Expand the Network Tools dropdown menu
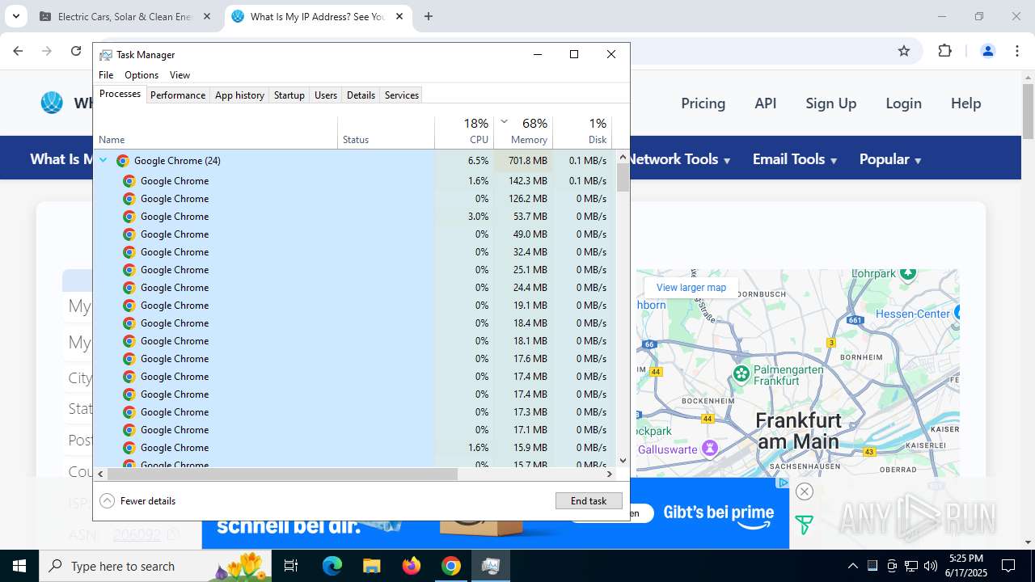 coord(680,159)
